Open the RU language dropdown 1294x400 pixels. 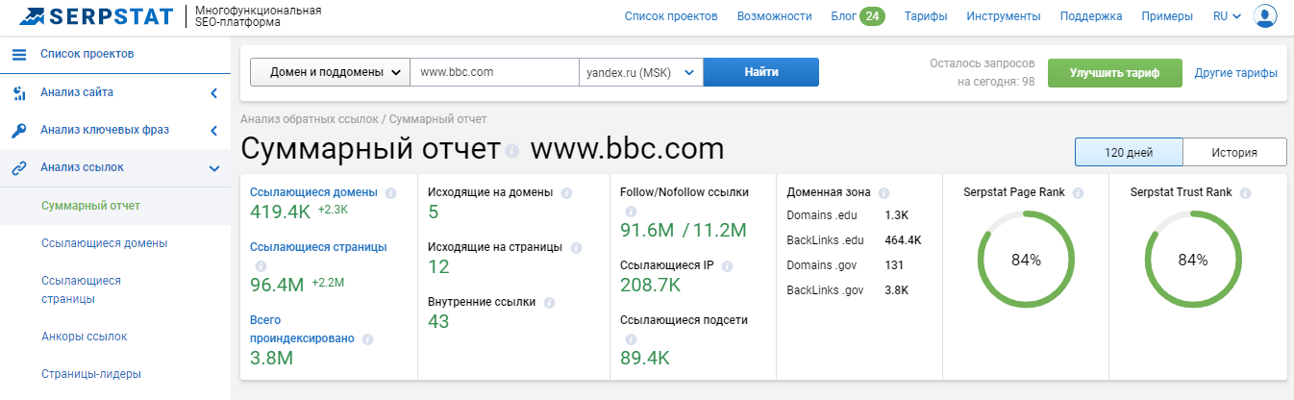(1227, 16)
